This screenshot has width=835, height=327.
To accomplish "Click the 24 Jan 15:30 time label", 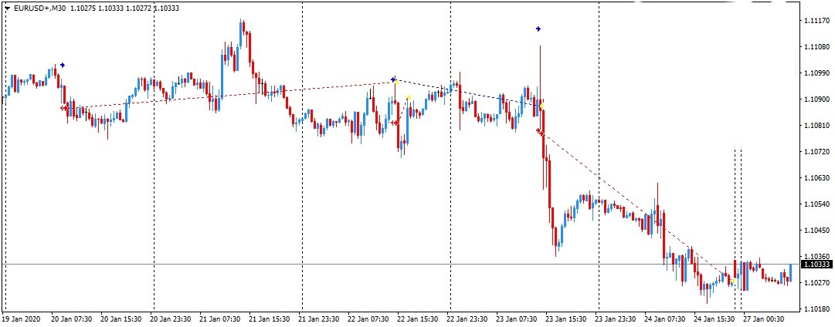I will (715, 319).
